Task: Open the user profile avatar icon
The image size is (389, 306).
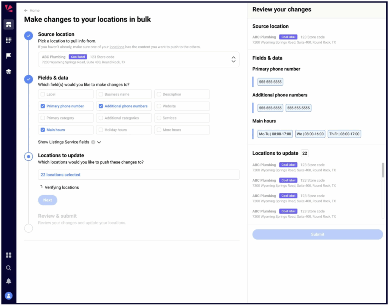Action: tap(8, 295)
